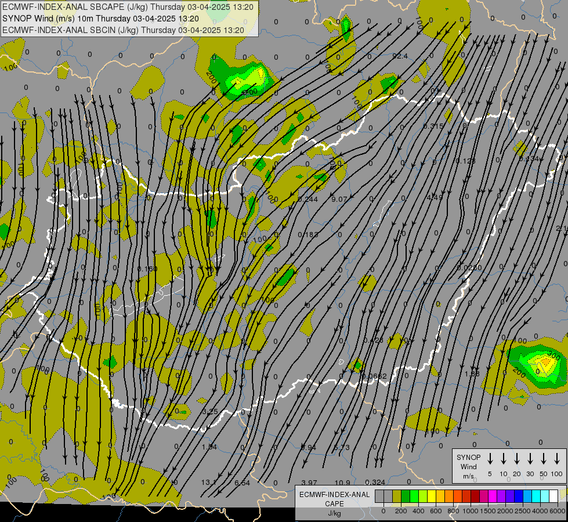The image size is (568, 522).
Task: Click the SBCIN title line at top
Action: [123, 30]
